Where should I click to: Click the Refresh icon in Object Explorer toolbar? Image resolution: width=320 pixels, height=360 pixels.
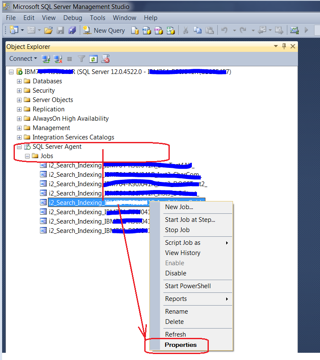click(x=93, y=59)
